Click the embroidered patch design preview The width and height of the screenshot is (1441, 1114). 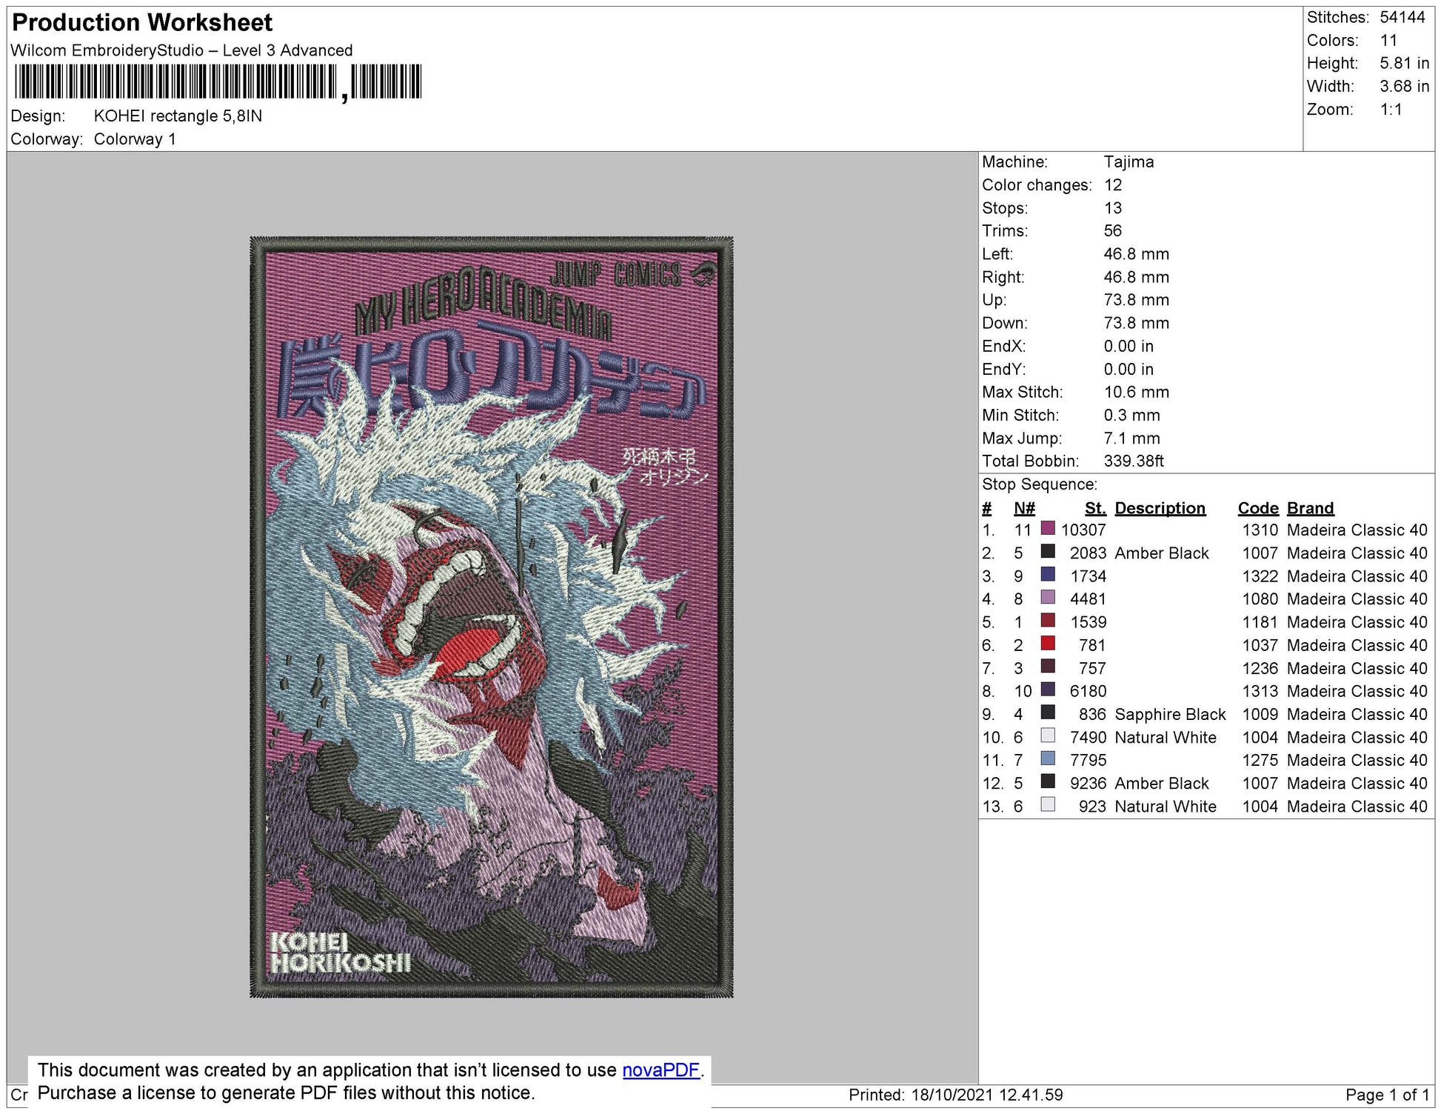(492, 617)
